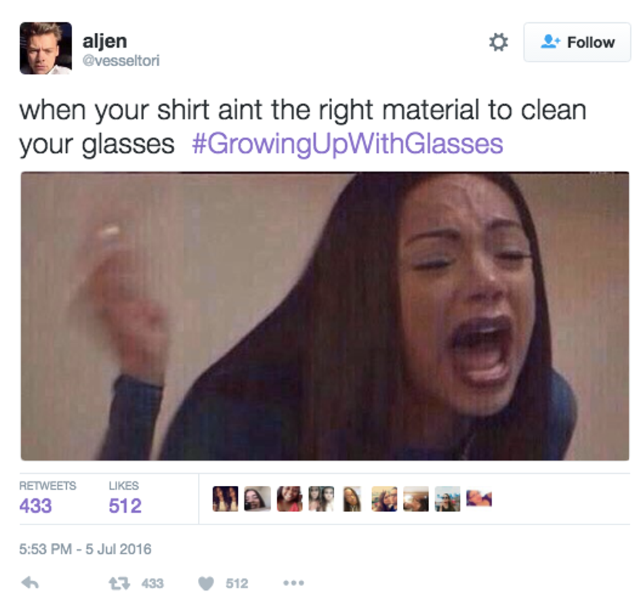Click the retweet icon
Screen dimensions: 642x611
[119, 583]
